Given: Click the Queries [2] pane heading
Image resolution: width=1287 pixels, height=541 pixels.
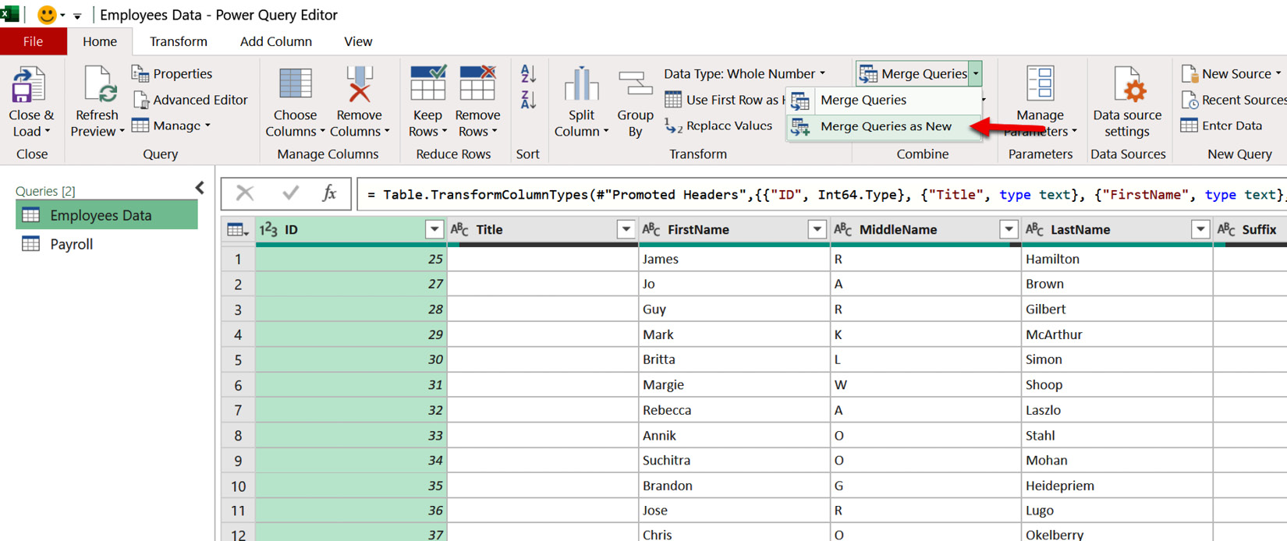Looking at the screenshot, I should tap(45, 191).
